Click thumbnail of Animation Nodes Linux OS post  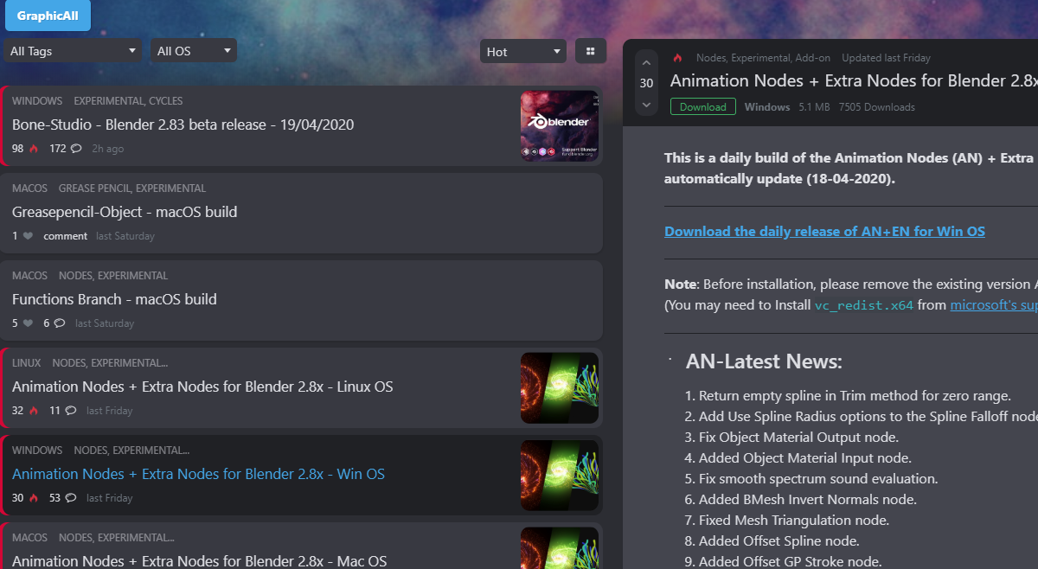tap(560, 388)
